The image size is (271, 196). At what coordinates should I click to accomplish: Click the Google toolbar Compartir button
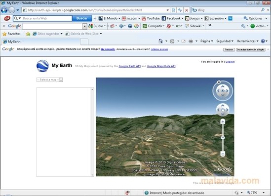coord(154,26)
